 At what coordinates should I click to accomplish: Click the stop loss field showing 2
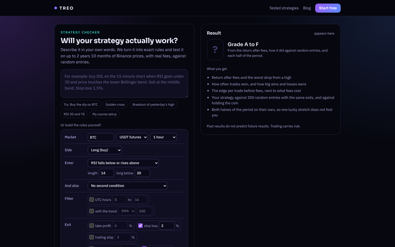coord(167,226)
